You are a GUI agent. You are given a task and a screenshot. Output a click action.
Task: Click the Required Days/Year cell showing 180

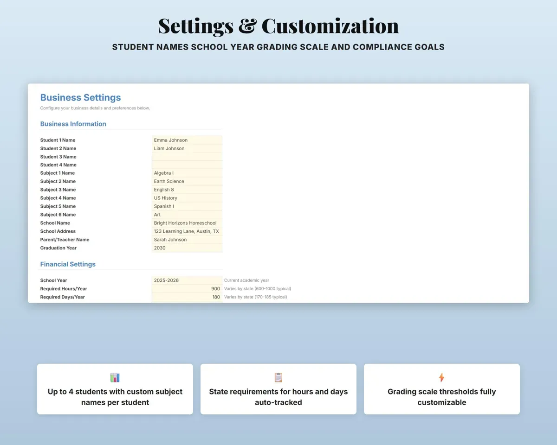187,297
